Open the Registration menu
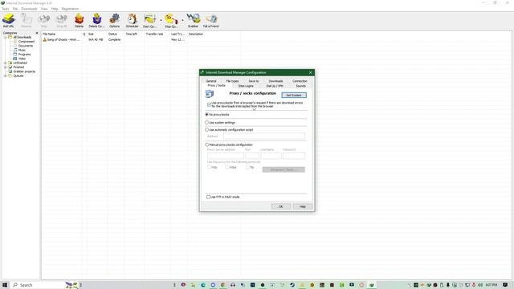The image size is (514, 289). click(70, 9)
